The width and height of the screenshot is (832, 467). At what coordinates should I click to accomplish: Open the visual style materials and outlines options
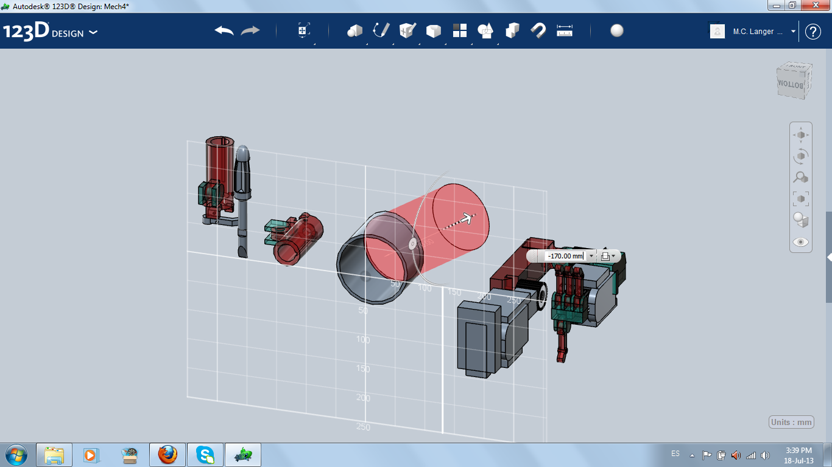801,220
